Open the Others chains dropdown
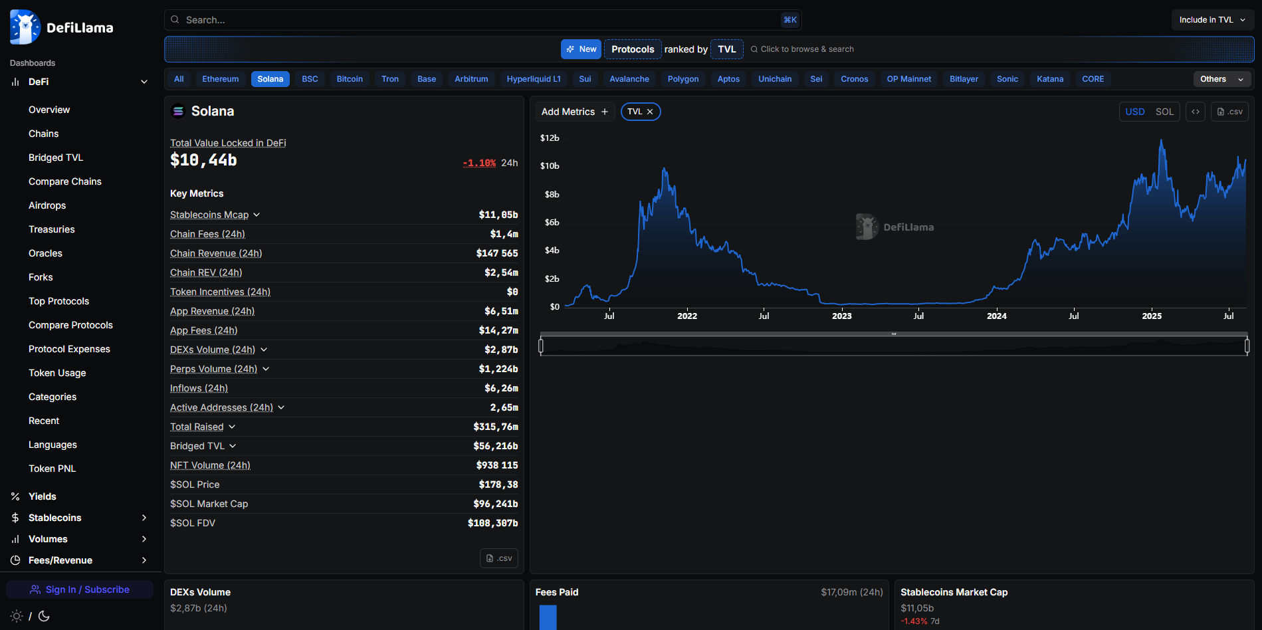1262x630 pixels. 1221,79
